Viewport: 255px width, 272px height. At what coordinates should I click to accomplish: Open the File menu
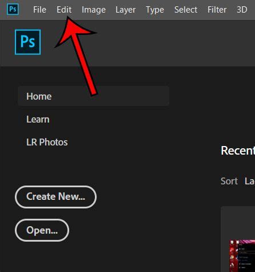pyautogui.click(x=39, y=10)
